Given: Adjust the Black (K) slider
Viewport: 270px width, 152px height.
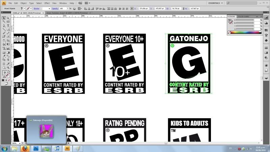Looking at the screenshot, I should (245, 29).
